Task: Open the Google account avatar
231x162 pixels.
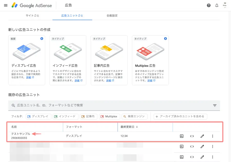Action: pyautogui.click(x=225, y=5)
